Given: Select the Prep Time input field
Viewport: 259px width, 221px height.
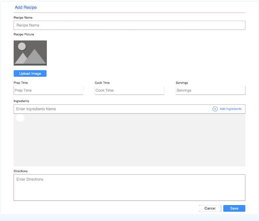Looking at the screenshot, I should click(x=48, y=90).
